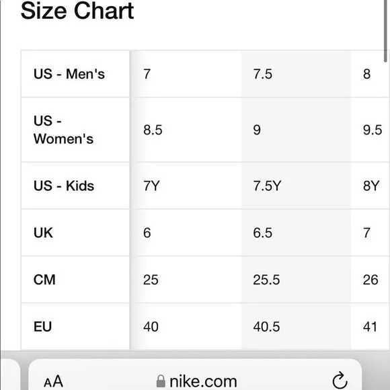Click the EU size 41 cell
This screenshot has height=390, width=390.
(x=370, y=327)
